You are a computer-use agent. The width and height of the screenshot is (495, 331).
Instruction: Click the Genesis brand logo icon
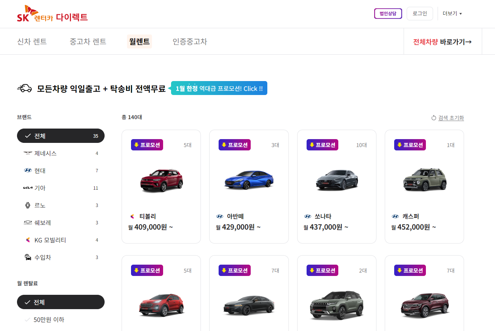point(28,153)
